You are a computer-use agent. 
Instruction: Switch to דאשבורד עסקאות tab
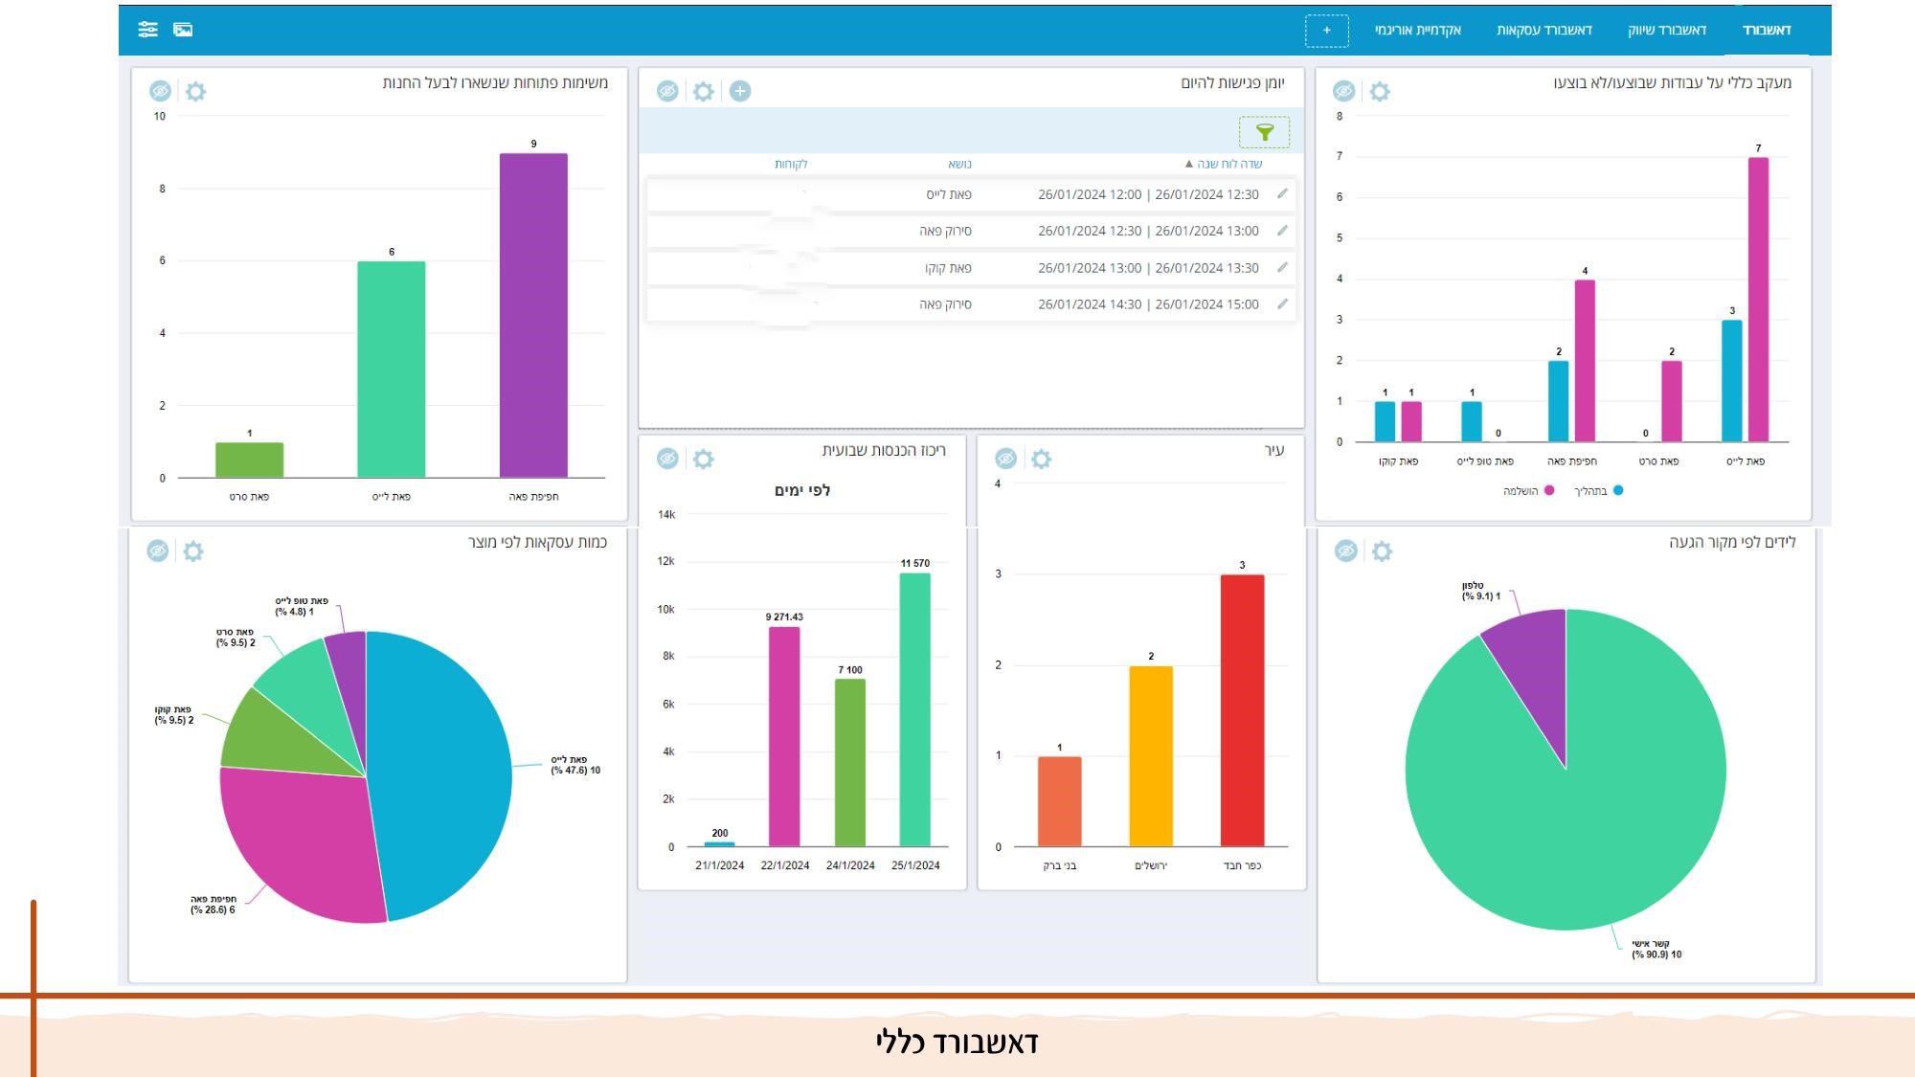(x=1543, y=31)
